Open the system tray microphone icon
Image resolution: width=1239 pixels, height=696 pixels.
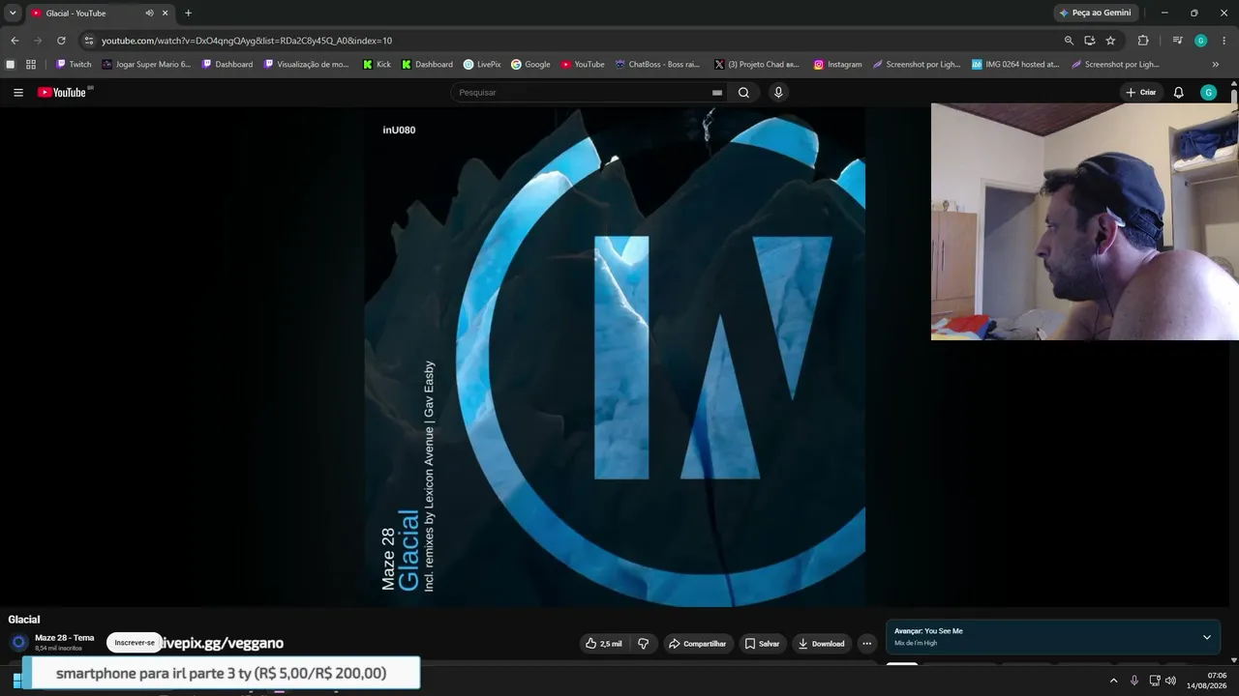[1134, 681]
